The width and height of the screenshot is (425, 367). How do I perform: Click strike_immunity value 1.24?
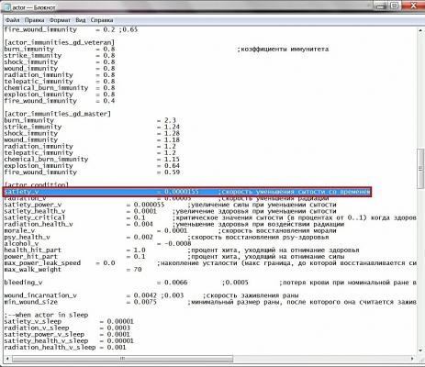click(x=172, y=127)
